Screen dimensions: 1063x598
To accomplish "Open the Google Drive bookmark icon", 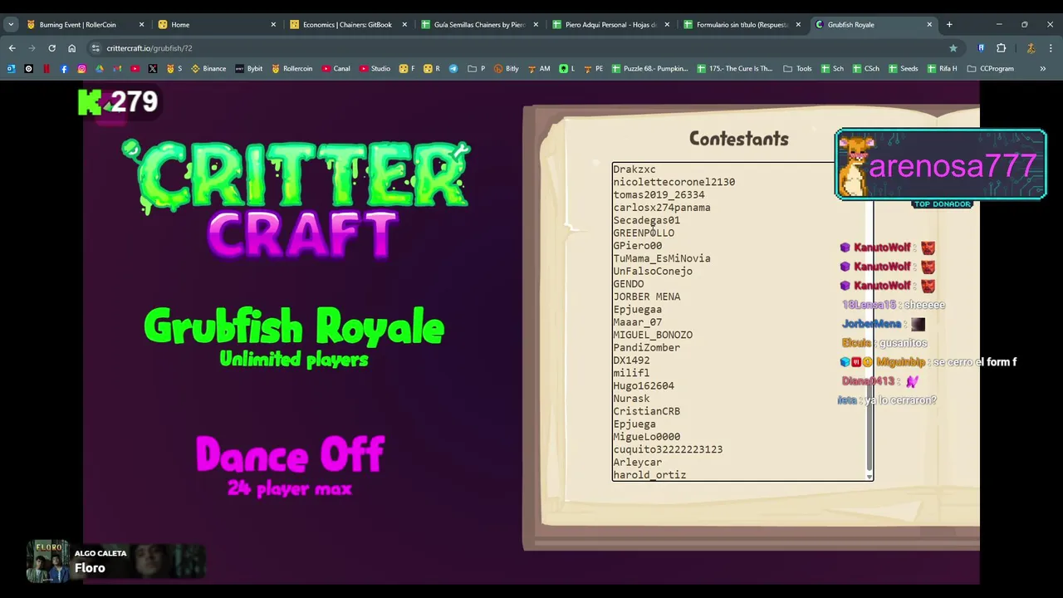I will (x=100, y=68).
